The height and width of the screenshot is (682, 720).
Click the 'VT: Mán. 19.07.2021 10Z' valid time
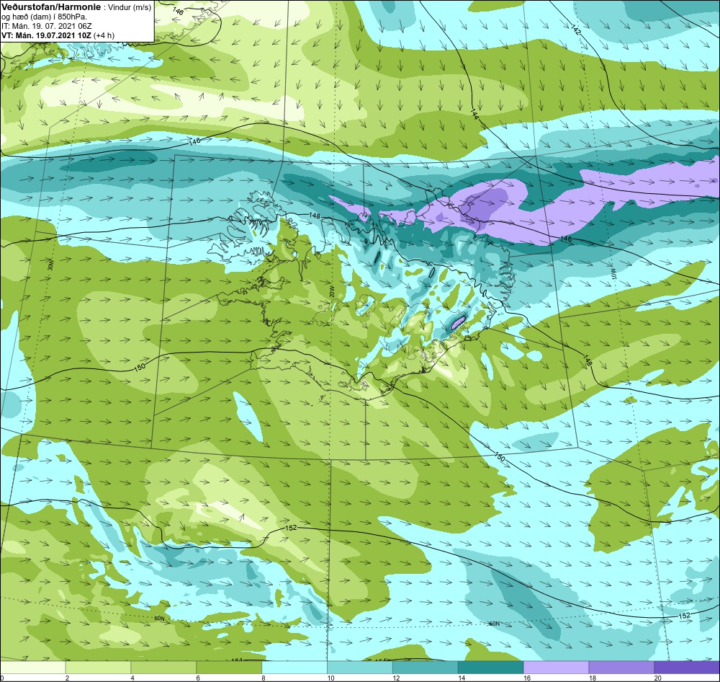46,35
